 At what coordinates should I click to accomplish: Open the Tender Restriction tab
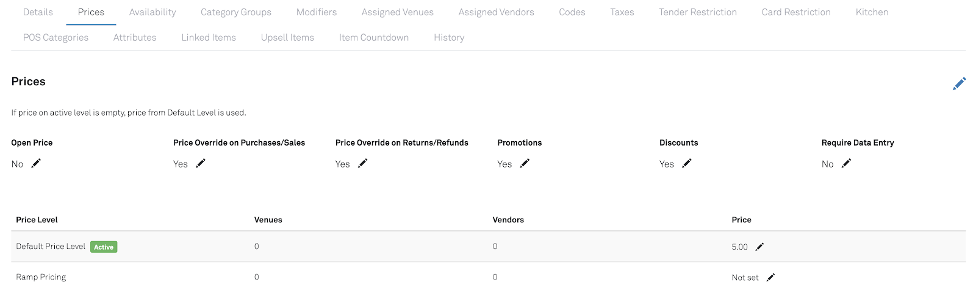[698, 12]
